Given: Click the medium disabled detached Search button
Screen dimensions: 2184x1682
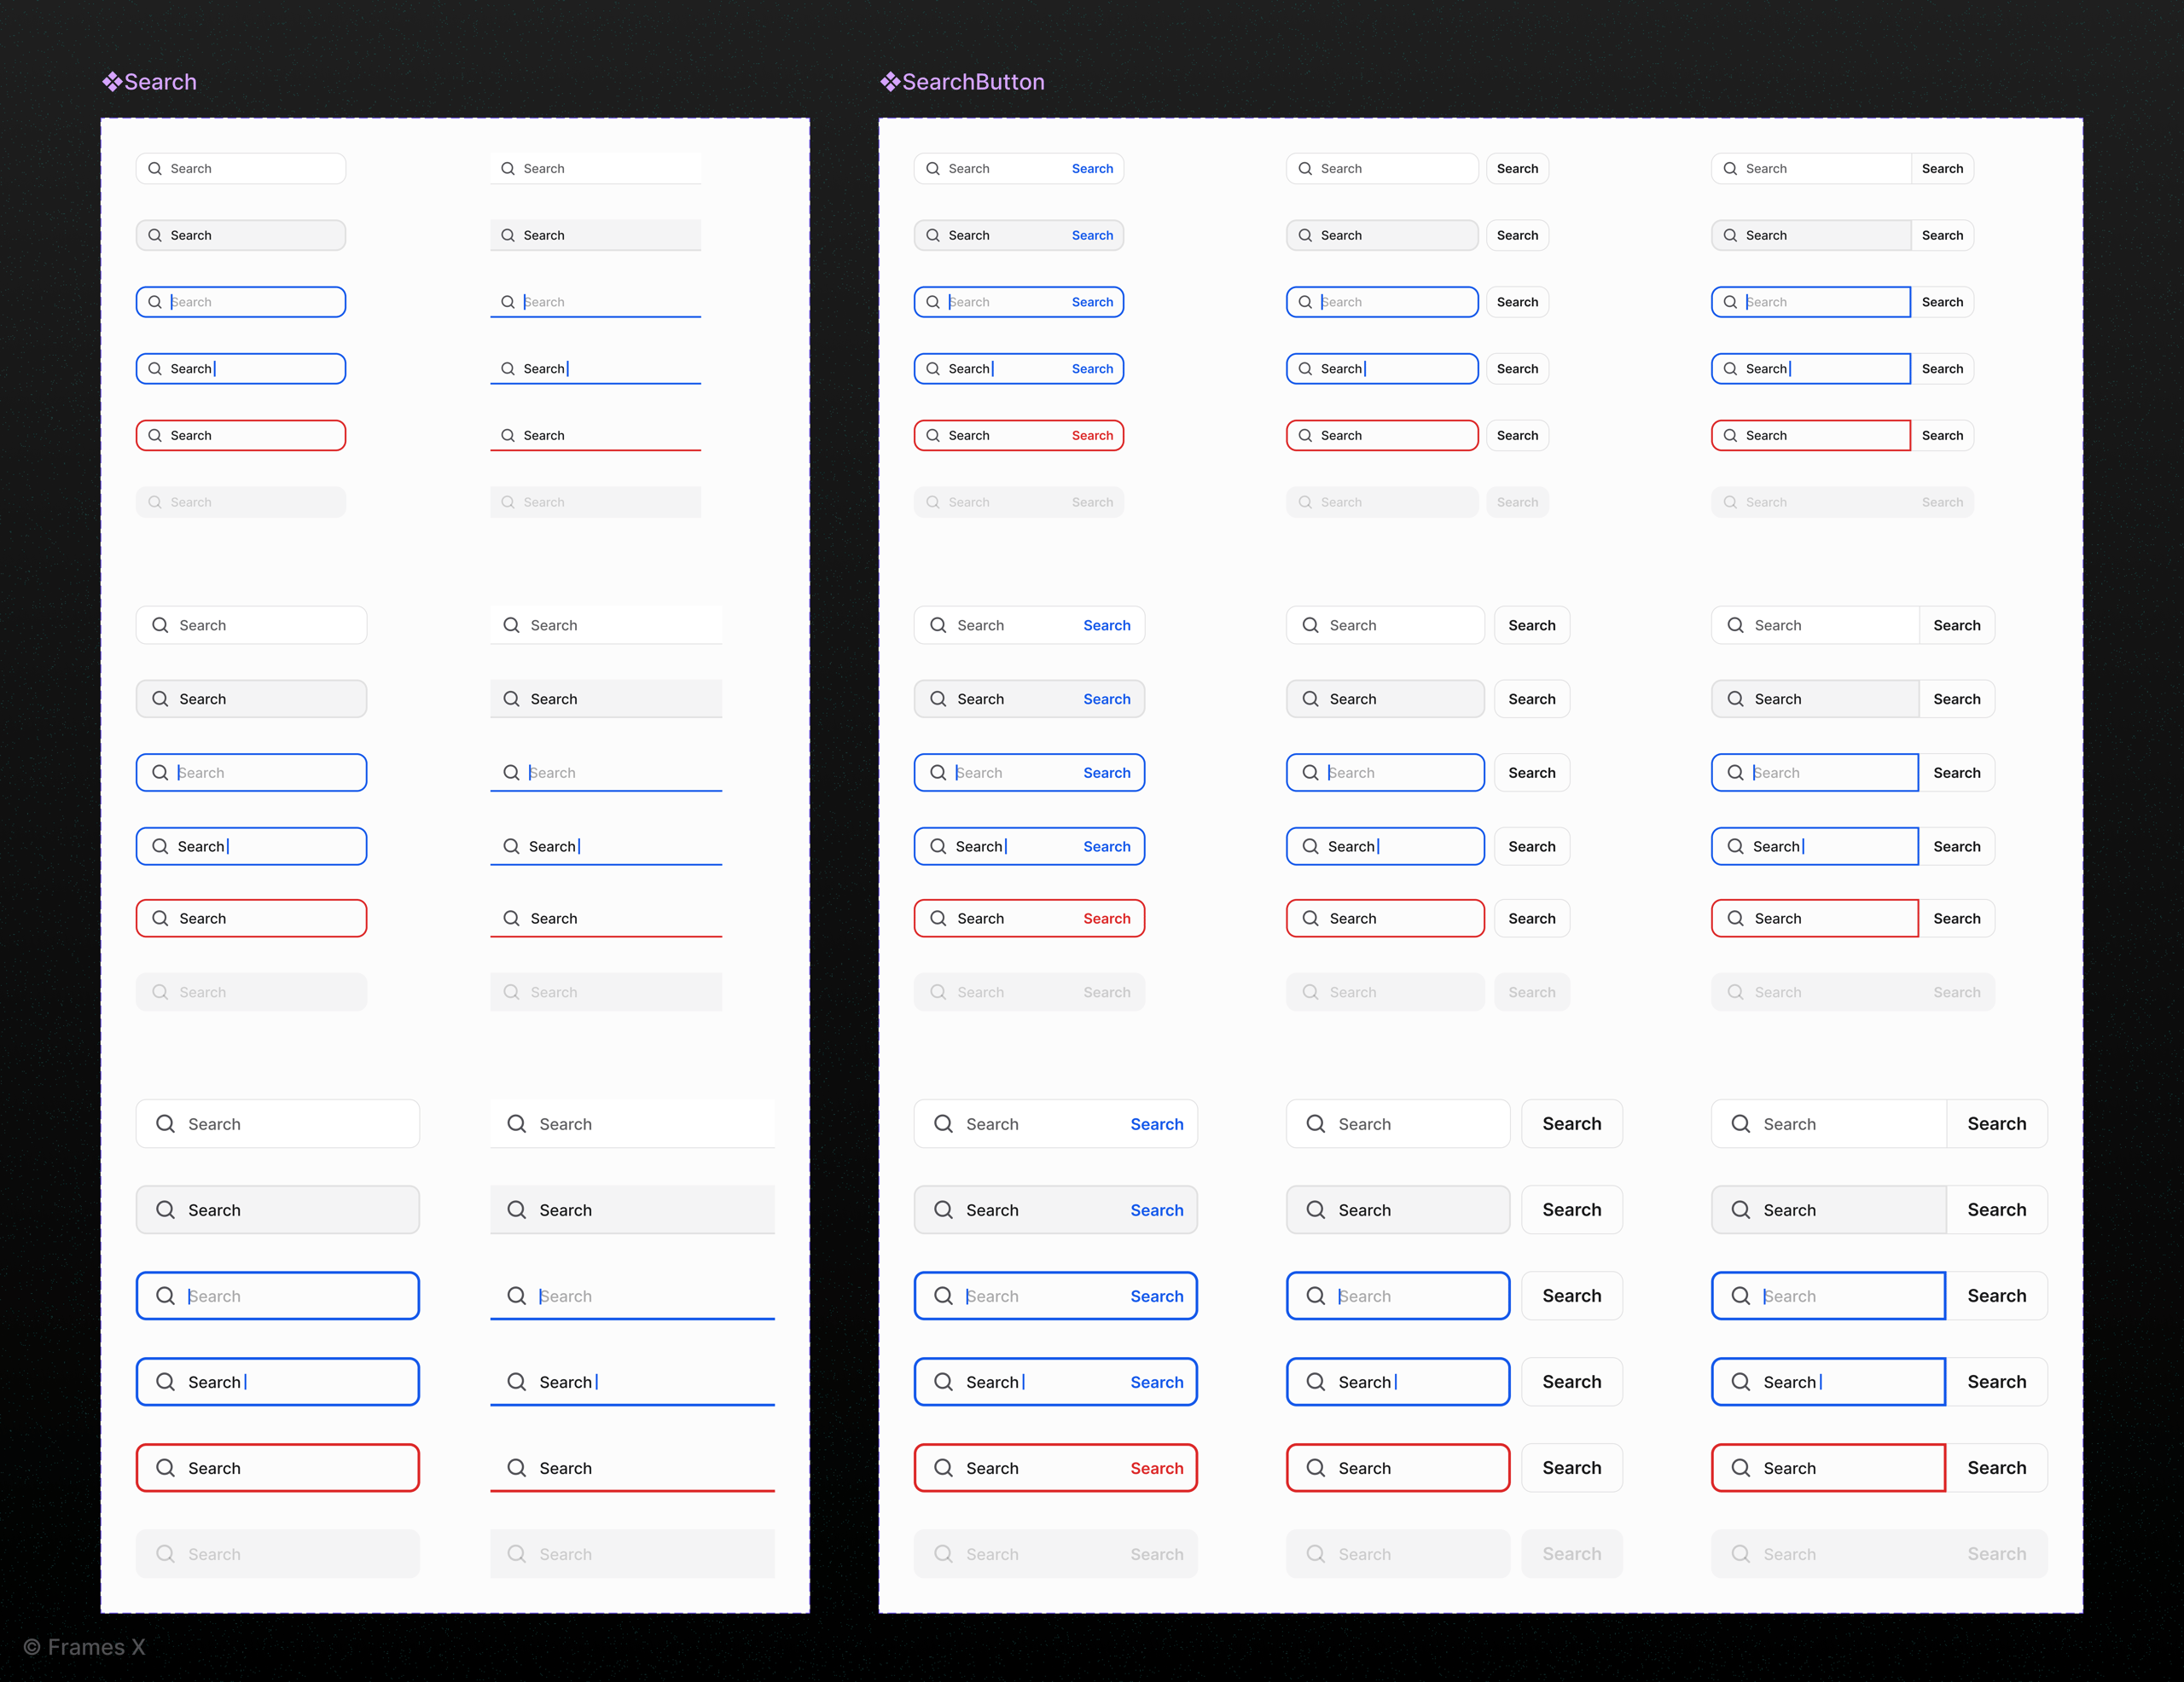Looking at the screenshot, I should (1532, 992).
